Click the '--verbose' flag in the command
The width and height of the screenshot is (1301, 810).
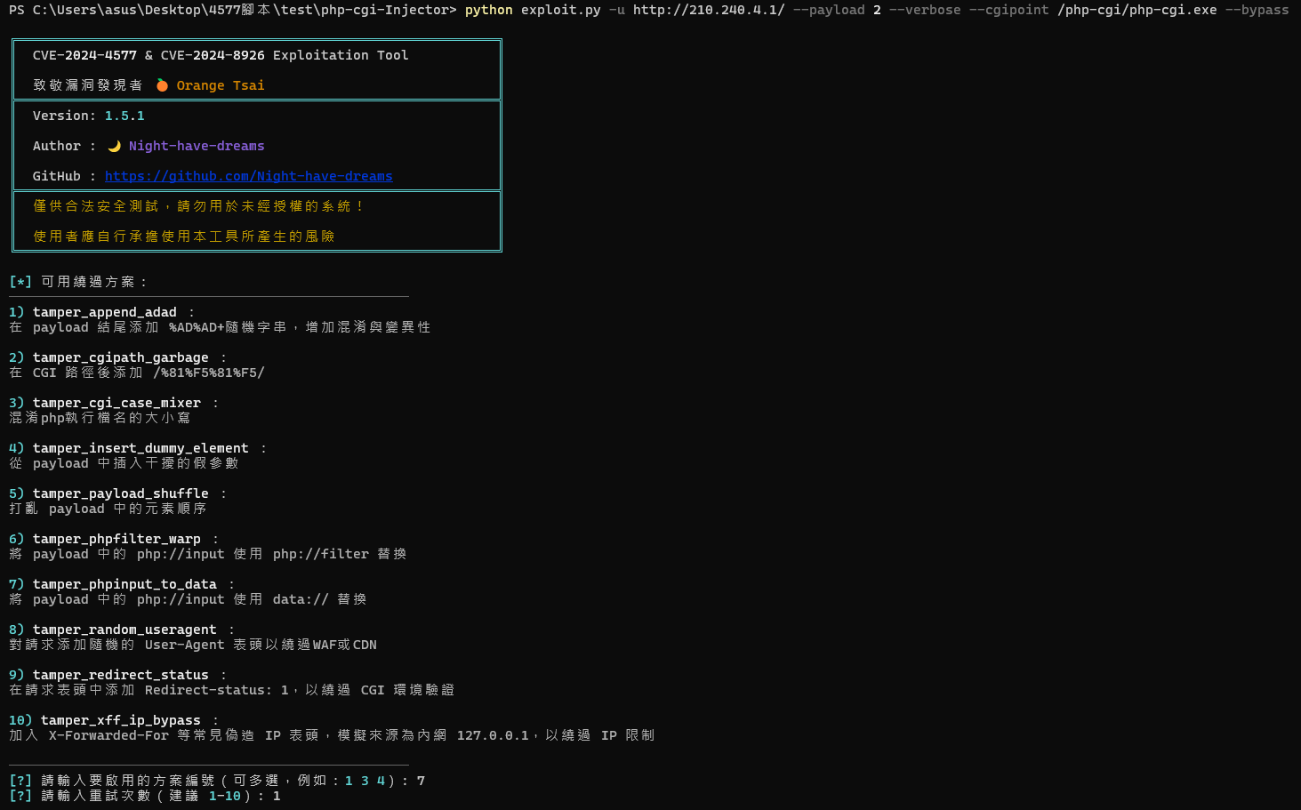click(x=925, y=10)
